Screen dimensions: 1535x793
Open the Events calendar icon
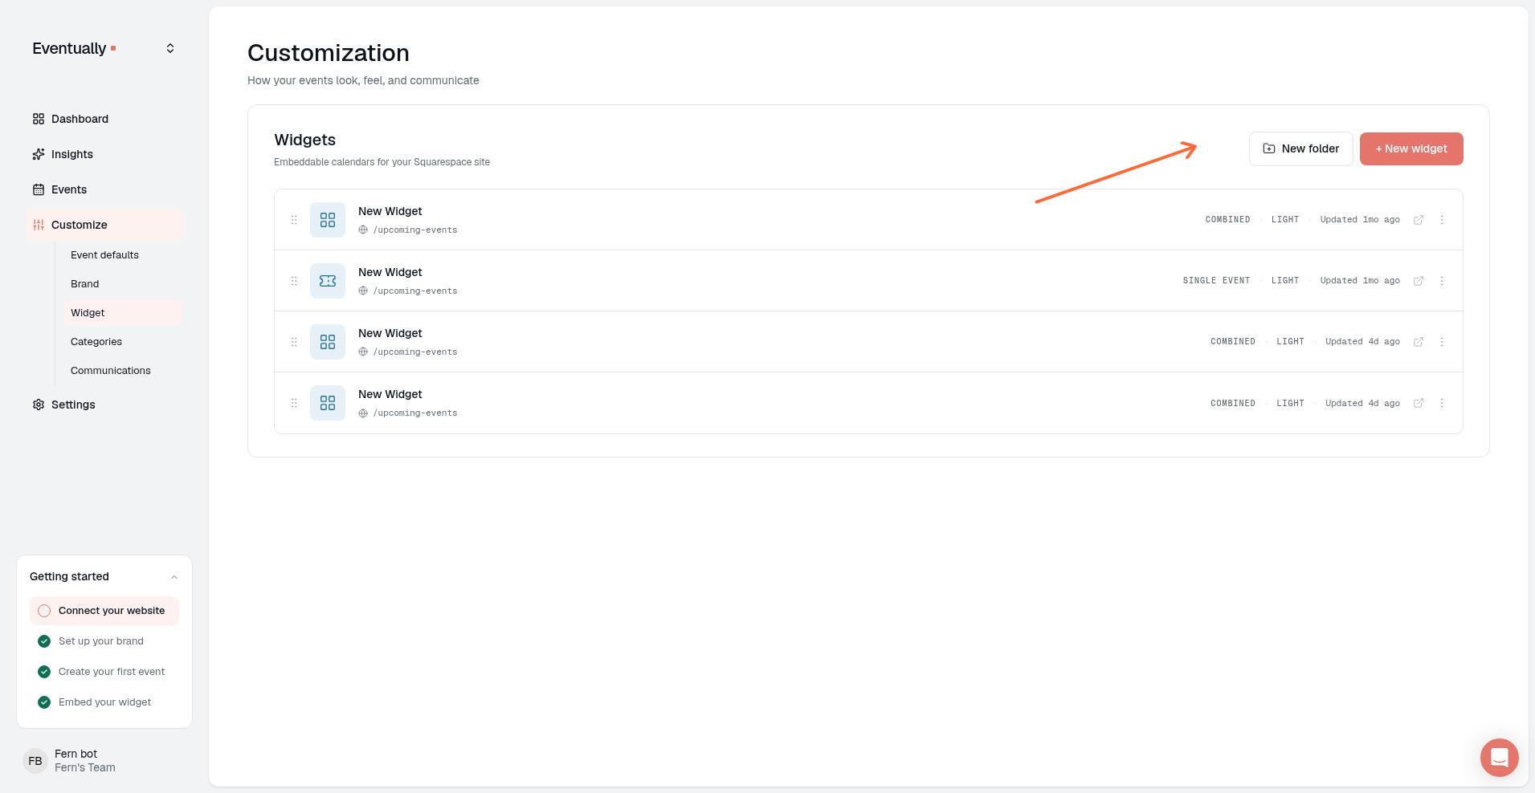(x=39, y=189)
